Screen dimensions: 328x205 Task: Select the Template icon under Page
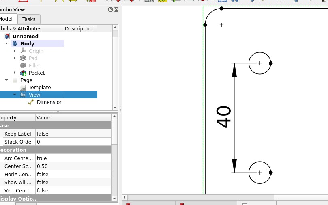tap(23, 88)
